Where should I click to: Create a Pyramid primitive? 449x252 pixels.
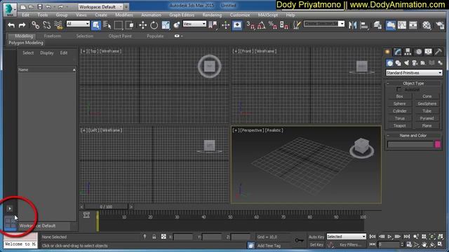427,118
